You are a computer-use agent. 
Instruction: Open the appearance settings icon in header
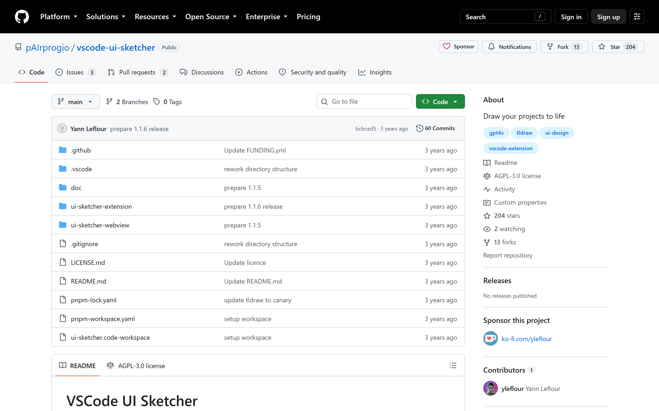(637, 16)
